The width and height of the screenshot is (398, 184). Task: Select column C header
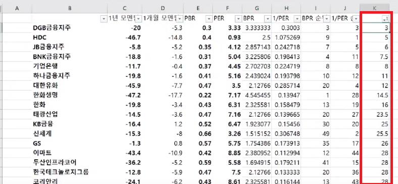(124, 9)
